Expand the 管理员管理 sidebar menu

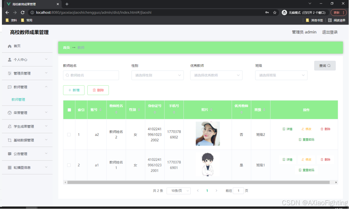click(x=27, y=73)
